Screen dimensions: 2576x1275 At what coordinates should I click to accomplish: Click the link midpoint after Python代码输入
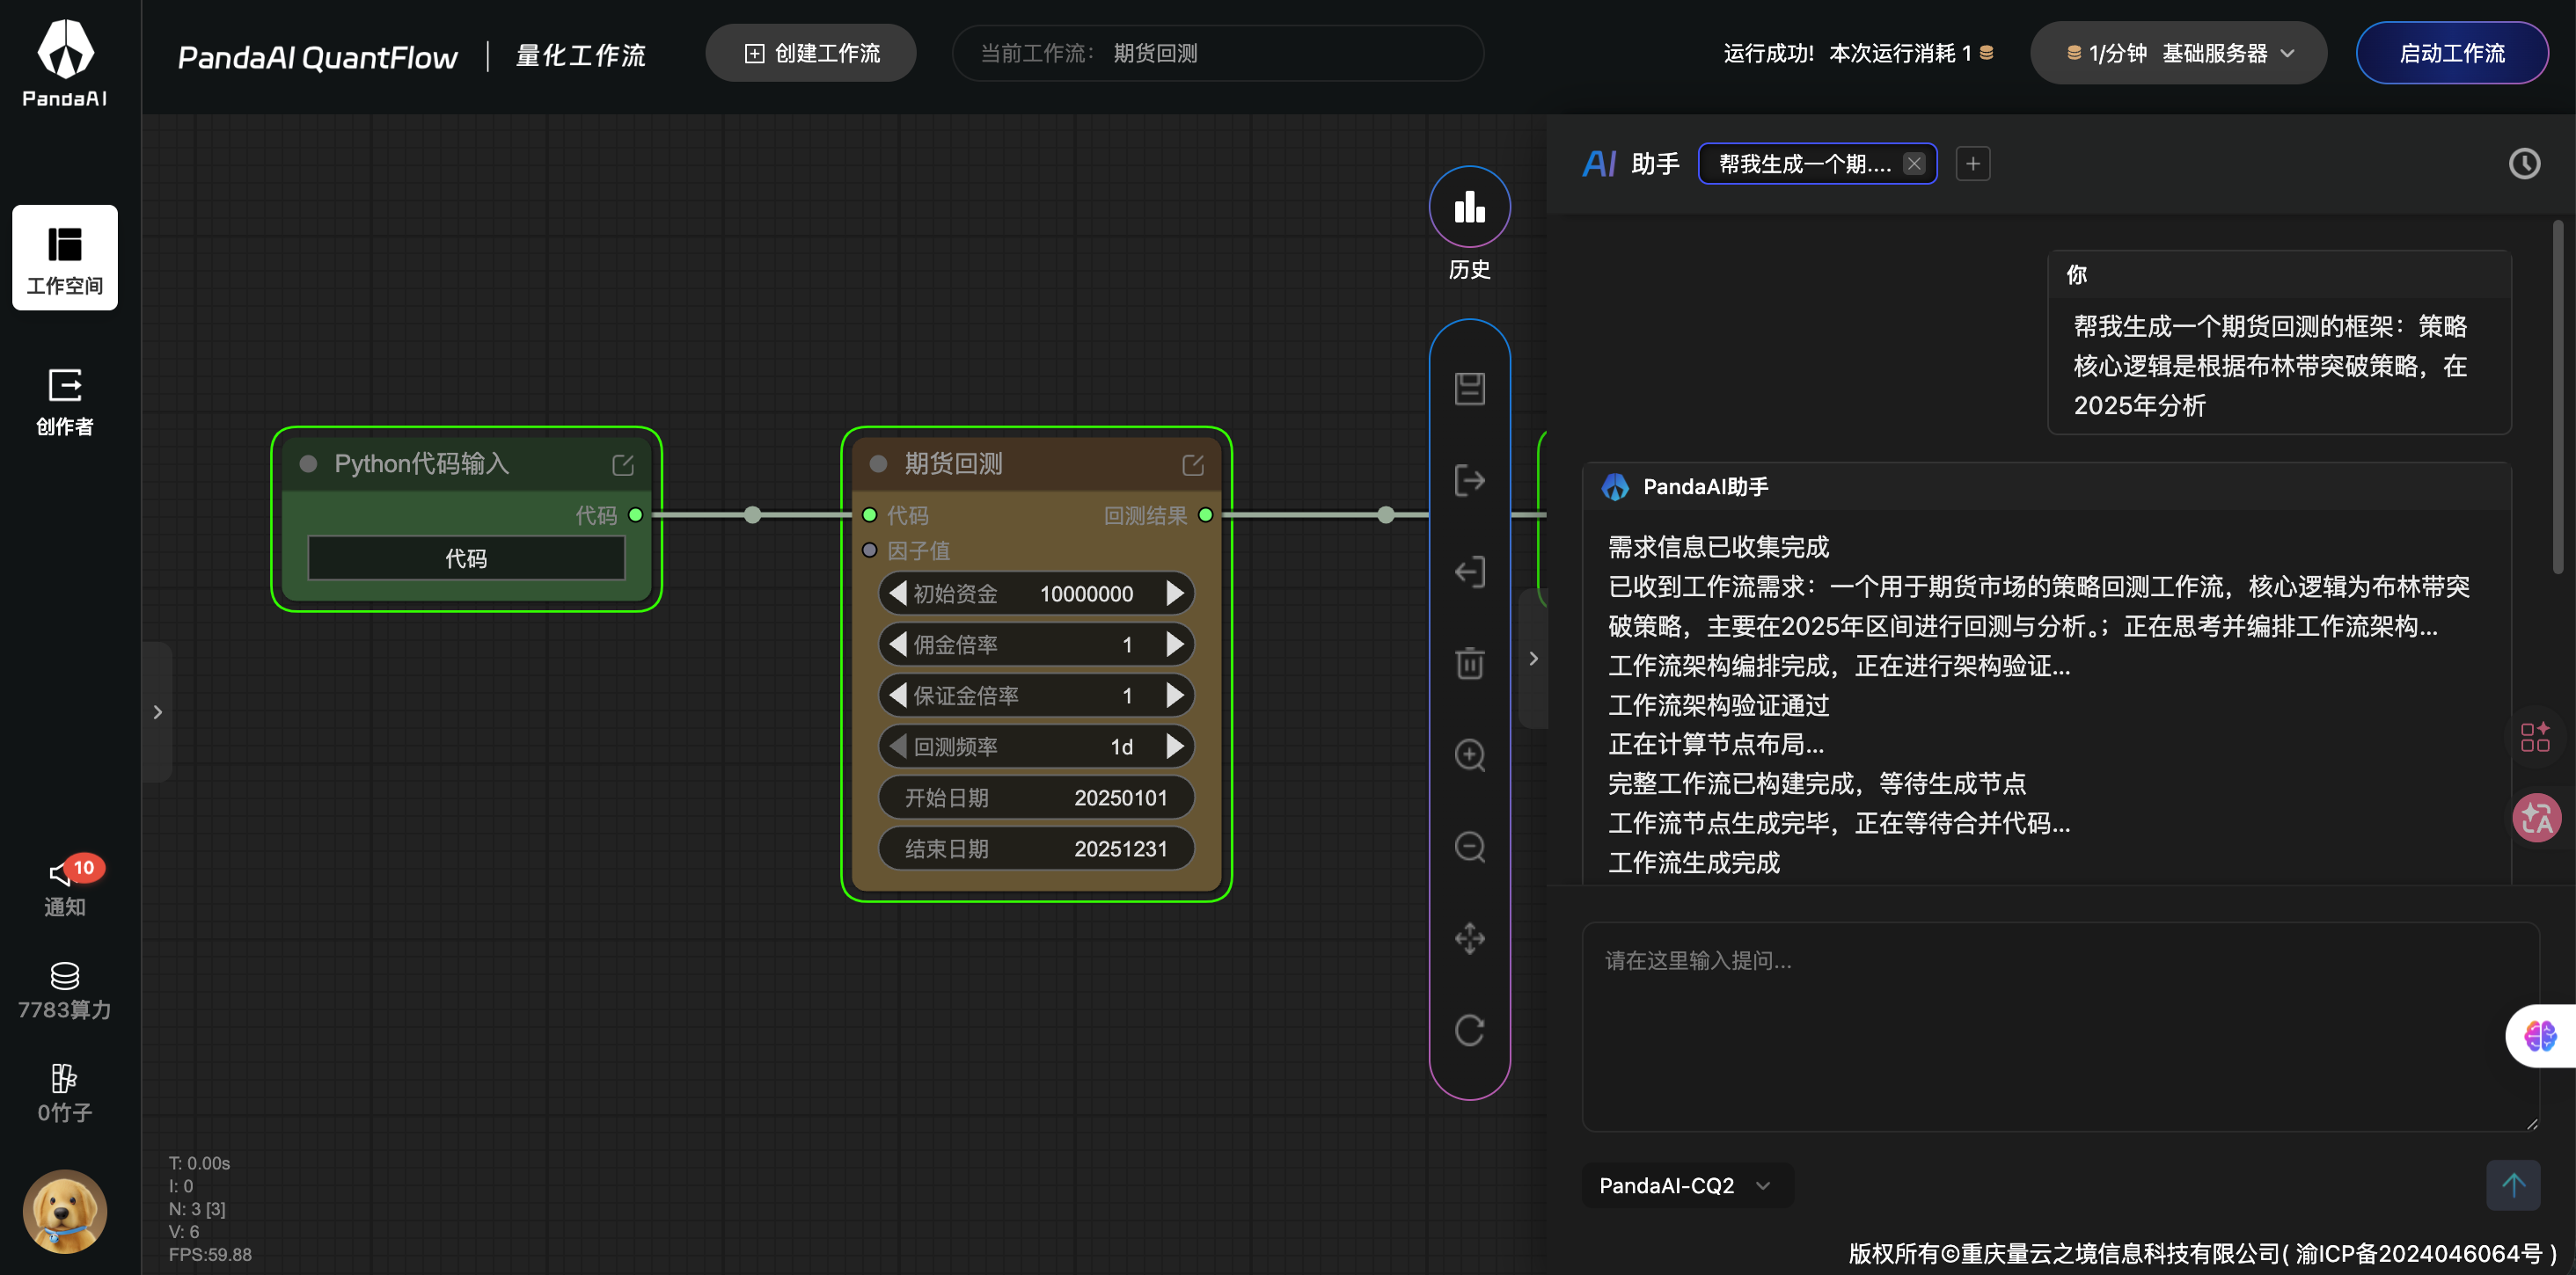(x=753, y=515)
